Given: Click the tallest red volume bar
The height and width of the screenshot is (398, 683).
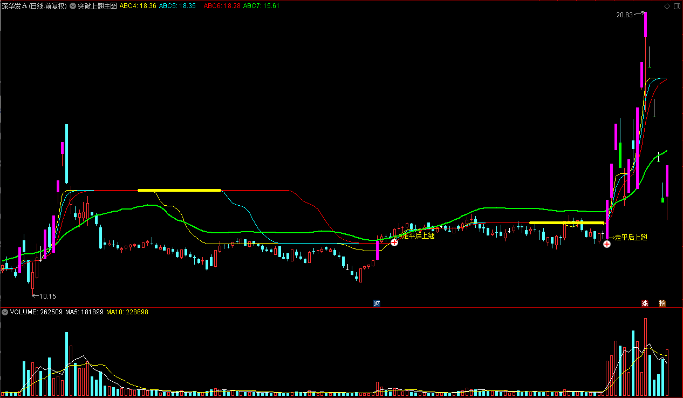Looking at the screenshot, I should coord(645,356).
